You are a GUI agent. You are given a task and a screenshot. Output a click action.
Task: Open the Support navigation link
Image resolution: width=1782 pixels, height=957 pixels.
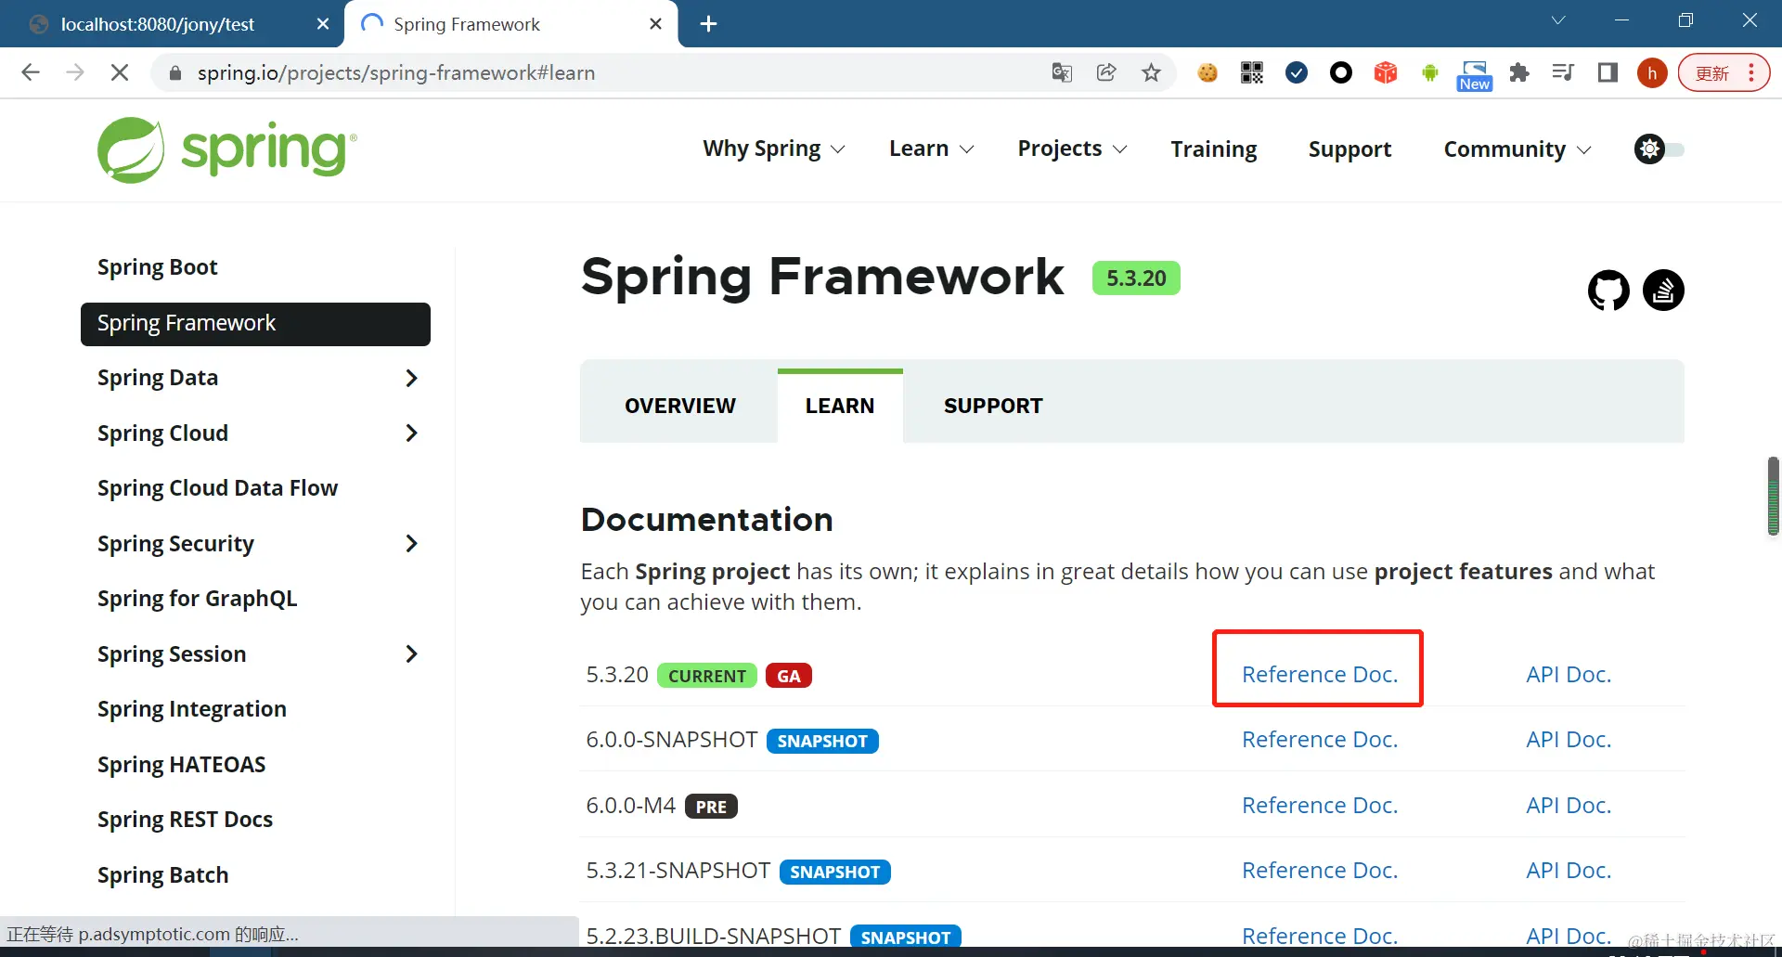point(1349,149)
